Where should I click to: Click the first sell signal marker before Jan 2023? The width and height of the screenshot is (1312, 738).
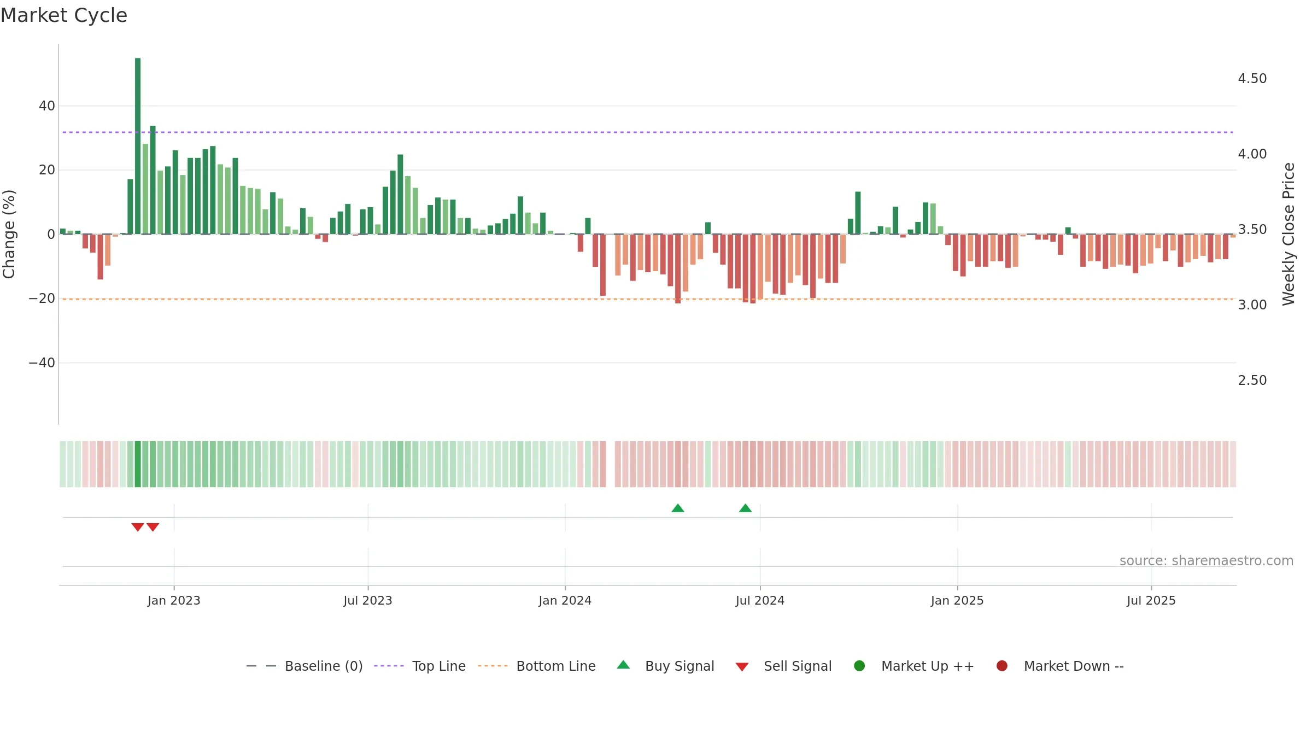click(x=138, y=527)
